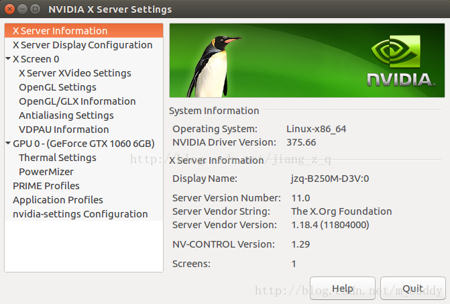Image resolution: width=450 pixels, height=304 pixels.
Task: Click the Operating System label
Action: (x=215, y=129)
